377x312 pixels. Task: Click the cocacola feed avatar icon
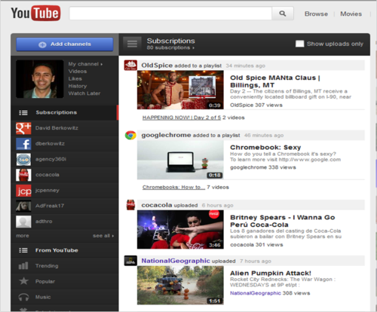(x=130, y=205)
